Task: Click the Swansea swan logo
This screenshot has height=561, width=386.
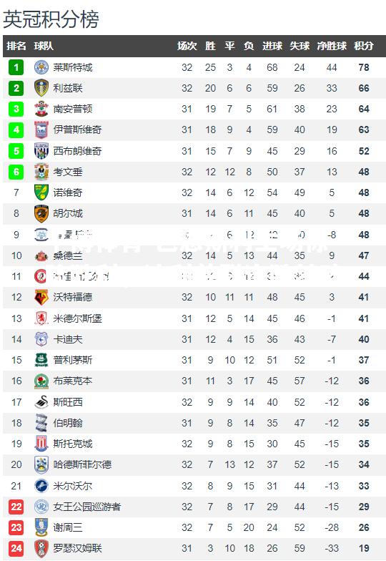Action: point(41,402)
